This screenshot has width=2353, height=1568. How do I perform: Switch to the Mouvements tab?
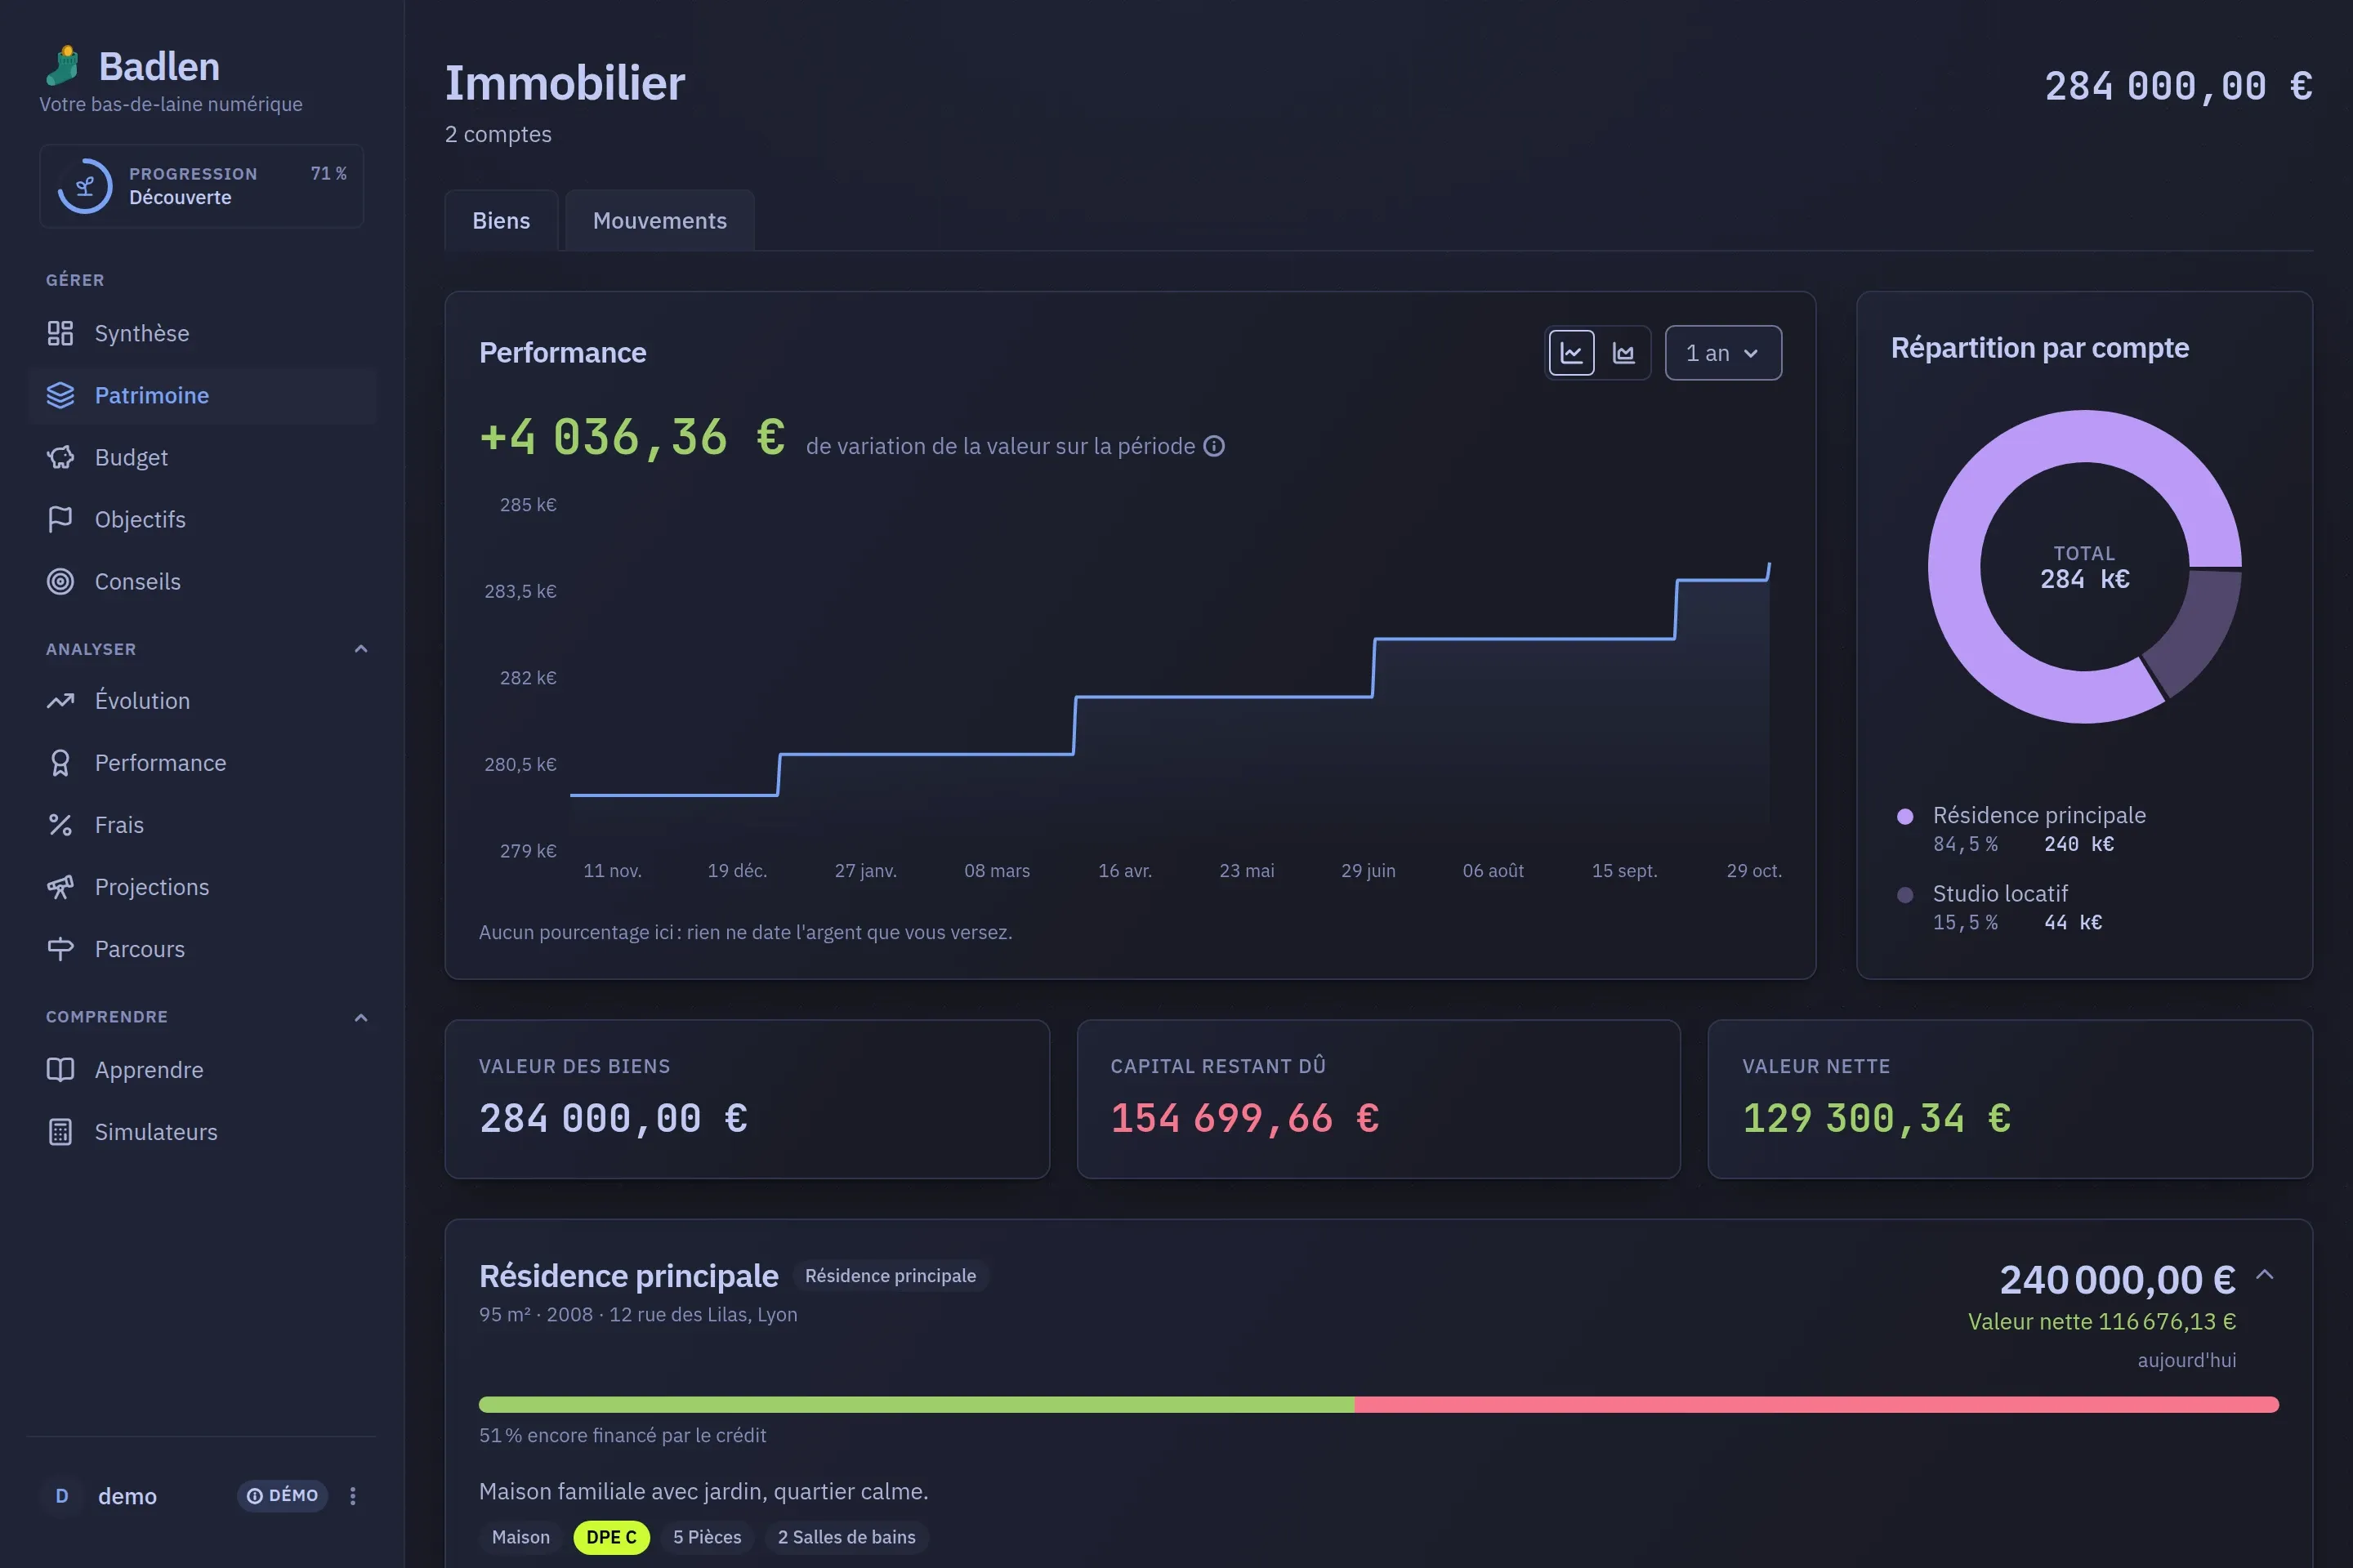[659, 220]
